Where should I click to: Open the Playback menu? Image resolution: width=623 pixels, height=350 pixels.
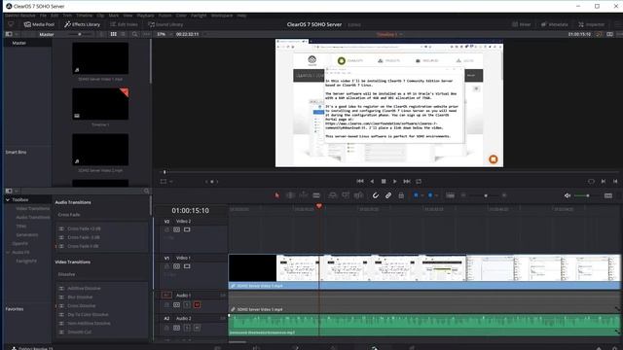click(145, 16)
